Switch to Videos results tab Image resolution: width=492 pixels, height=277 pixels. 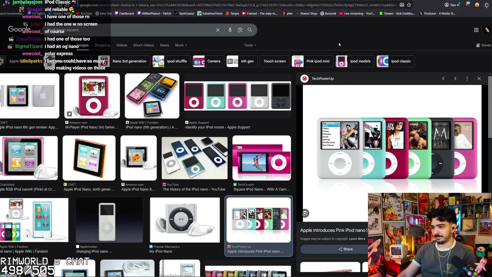click(121, 45)
